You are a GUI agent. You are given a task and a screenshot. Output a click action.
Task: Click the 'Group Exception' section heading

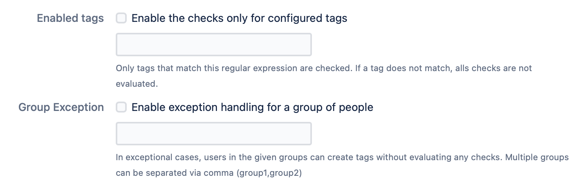(x=61, y=107)
